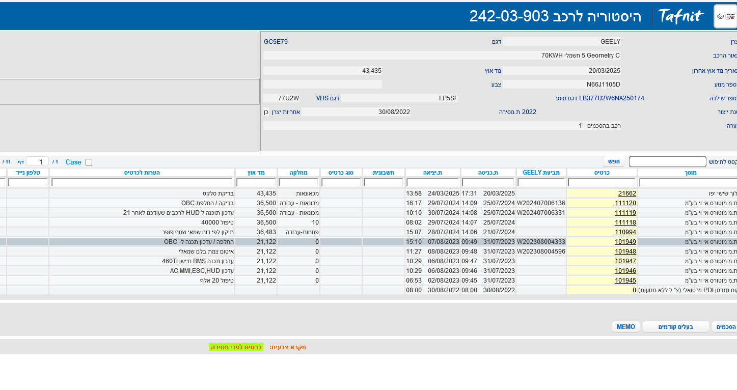Click filter field under סוג כרטיס column
This screenshot has width=737, height=390.
pyautogui.click(x=341, y=183)
